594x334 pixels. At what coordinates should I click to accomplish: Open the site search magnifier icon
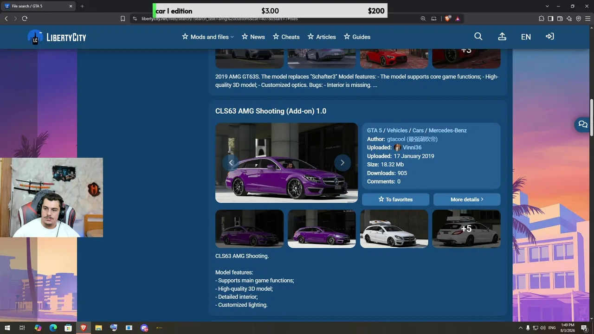(478, 37)
